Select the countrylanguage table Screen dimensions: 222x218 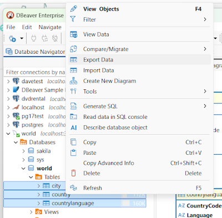point(75,203)
